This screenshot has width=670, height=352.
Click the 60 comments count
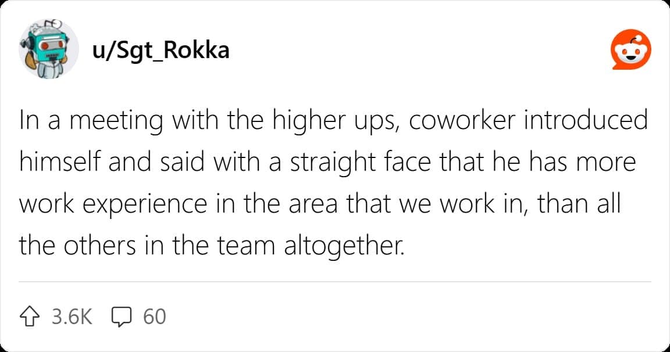click(154, 317)
